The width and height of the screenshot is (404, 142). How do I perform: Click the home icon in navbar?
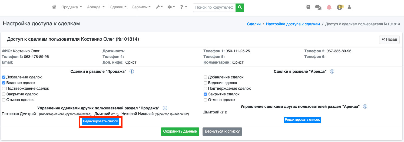pos(54,7)
